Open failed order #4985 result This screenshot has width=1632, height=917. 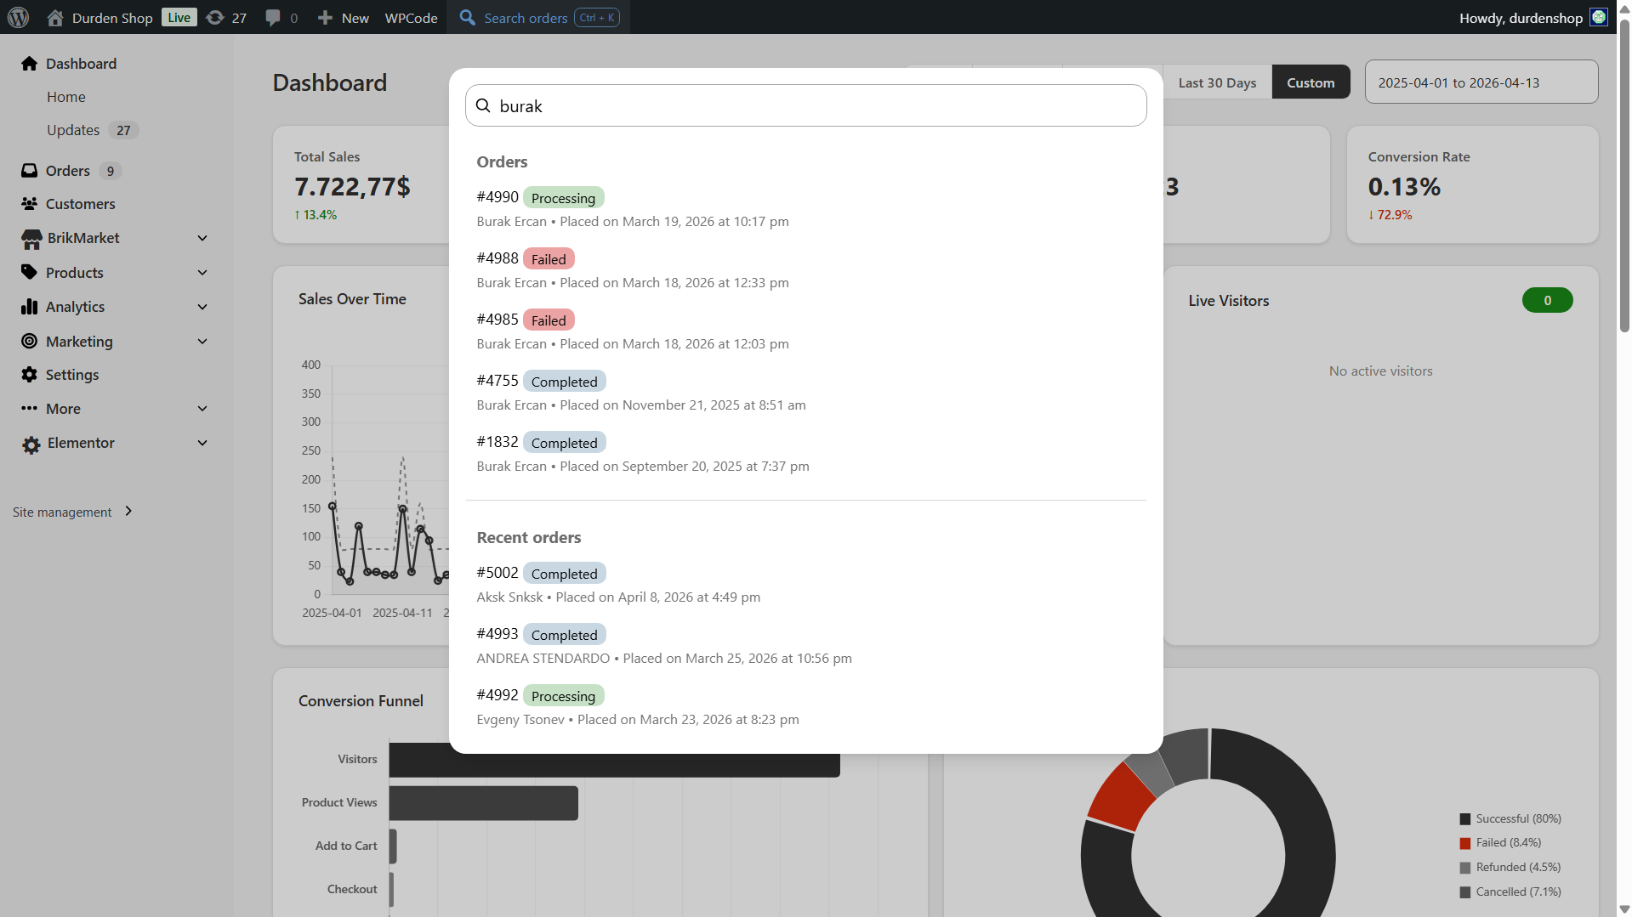pos(806,331)
